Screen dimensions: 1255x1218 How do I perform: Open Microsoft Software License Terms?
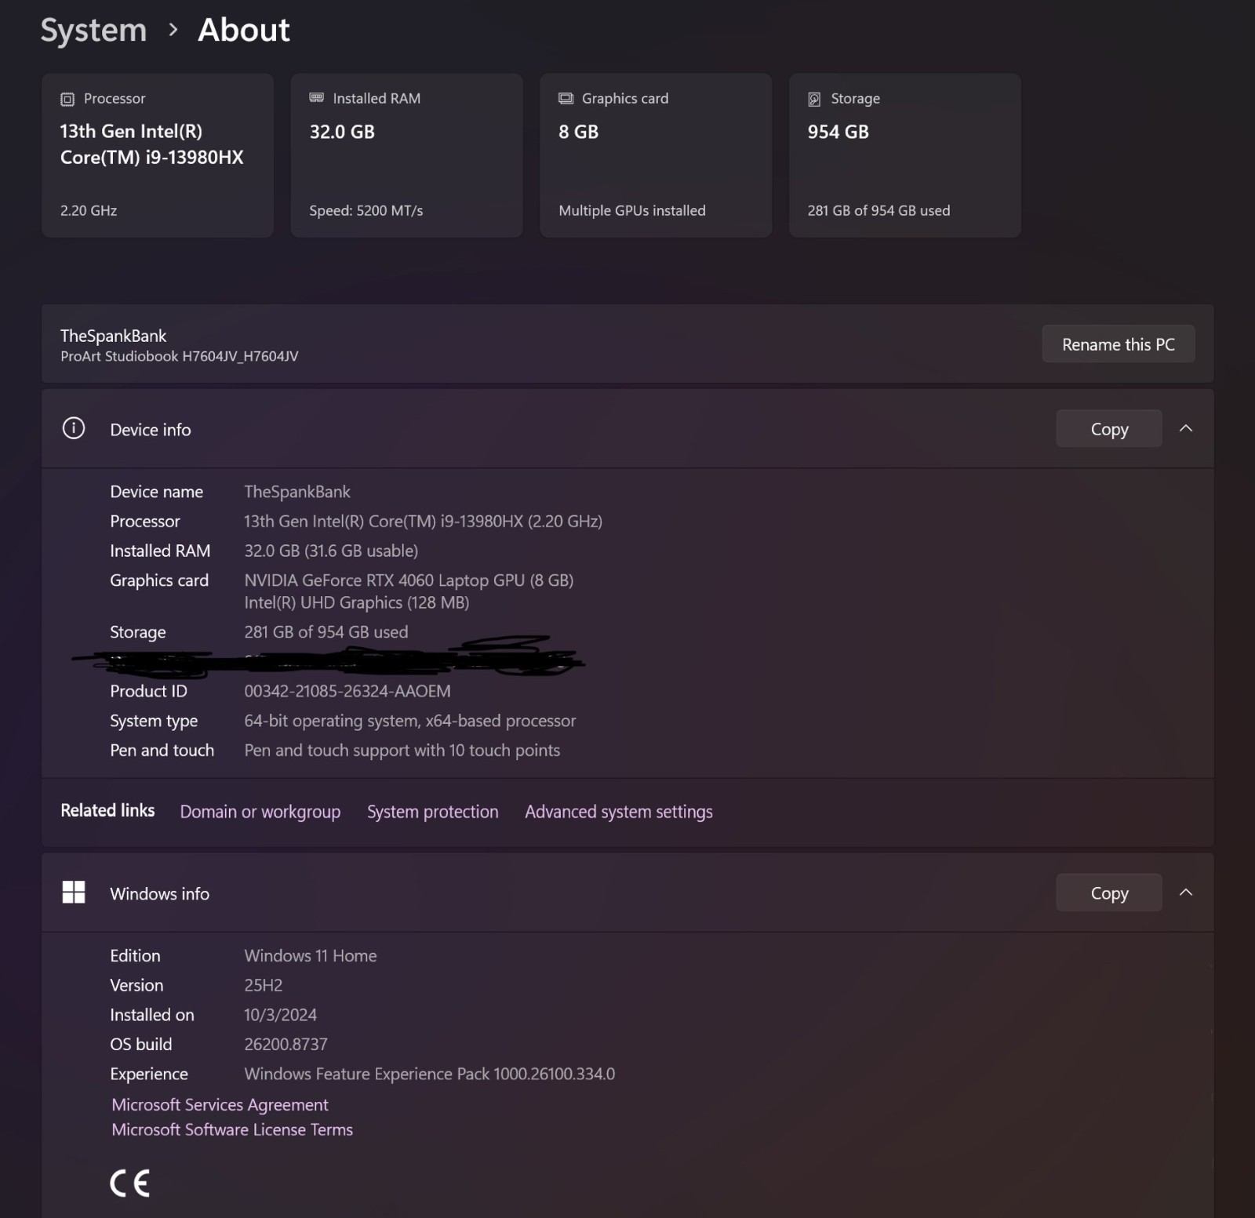[232, 1129]
